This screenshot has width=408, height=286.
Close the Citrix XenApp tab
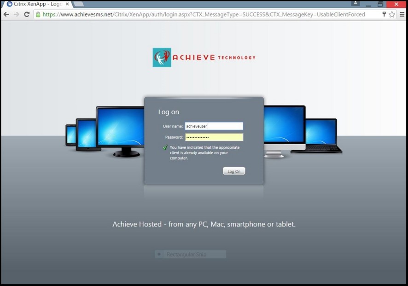pyautogui.click(x=67, y=4)
